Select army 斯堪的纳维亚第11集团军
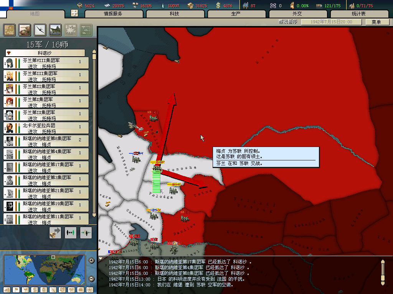 pos(46,219)
